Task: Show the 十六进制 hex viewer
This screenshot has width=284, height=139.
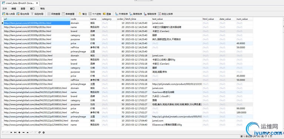Action: [95, 14]
